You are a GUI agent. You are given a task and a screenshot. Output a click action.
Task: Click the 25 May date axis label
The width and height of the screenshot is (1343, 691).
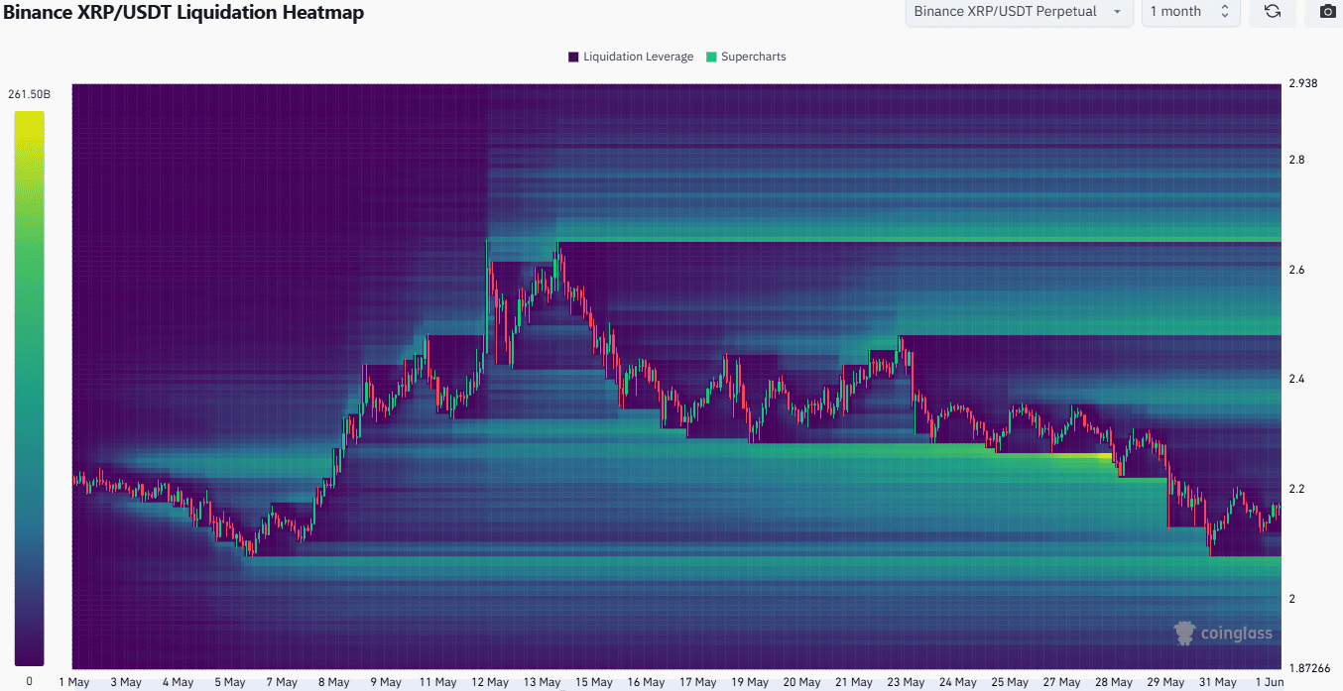pyautogui.click(x=1008, y=682)
